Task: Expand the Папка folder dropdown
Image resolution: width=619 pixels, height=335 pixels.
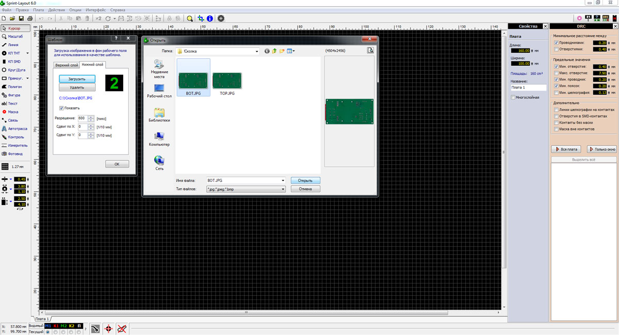Action: [256, 51]
